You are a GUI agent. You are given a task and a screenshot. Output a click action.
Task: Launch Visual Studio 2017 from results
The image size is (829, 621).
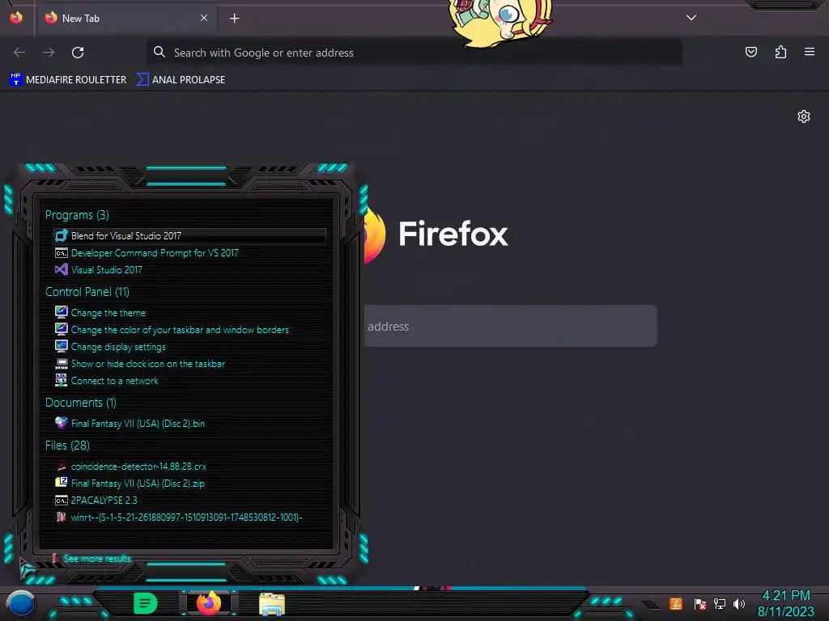(106, 270)
